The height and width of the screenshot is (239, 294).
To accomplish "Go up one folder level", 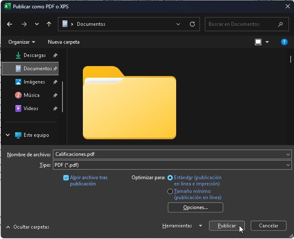I will pos(49,24).
